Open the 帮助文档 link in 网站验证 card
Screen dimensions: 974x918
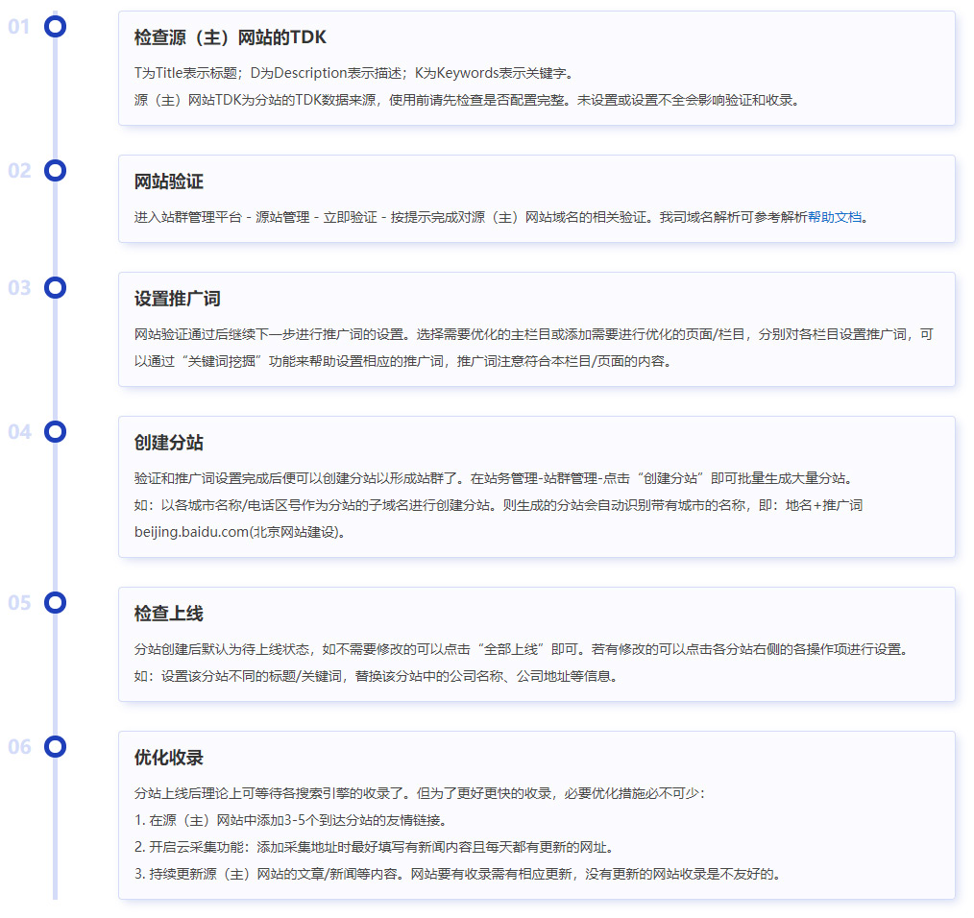click(834, 217)
